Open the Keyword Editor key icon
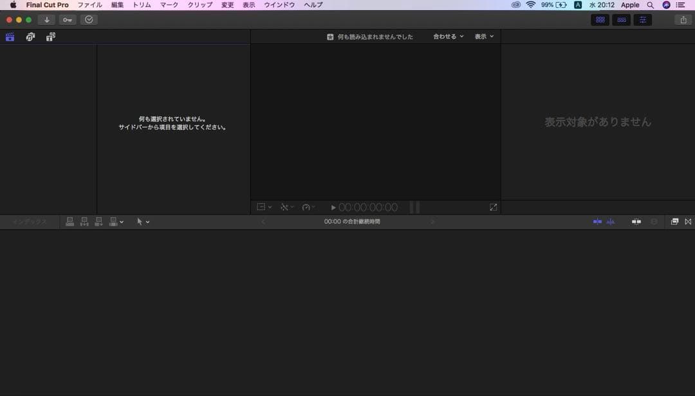 pyautogui.click(x=68, y=20)
